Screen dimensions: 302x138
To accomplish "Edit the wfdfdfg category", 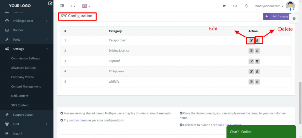I will click(251, 82).
